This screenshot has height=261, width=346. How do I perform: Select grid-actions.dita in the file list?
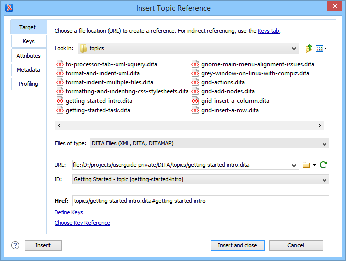tap(223, 82)
